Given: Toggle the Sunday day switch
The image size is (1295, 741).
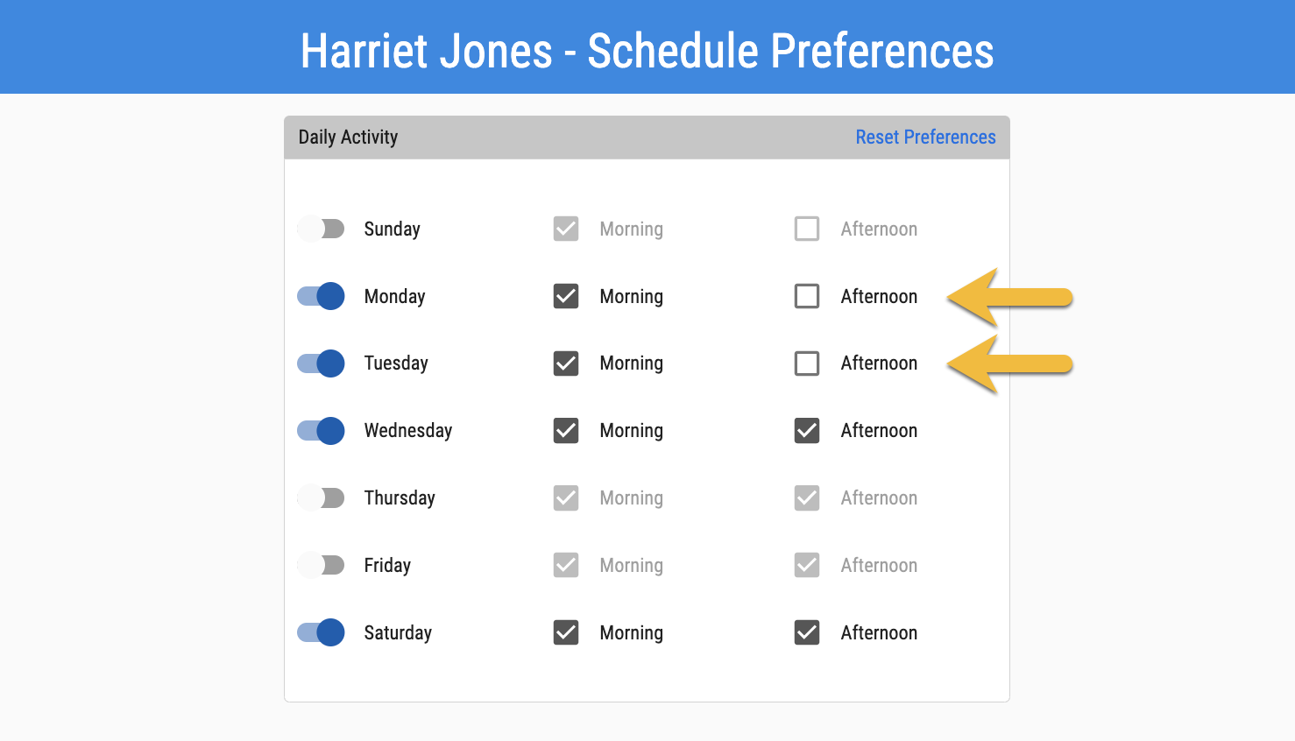Looking at the screenshot, I should [x=321, y=229].
